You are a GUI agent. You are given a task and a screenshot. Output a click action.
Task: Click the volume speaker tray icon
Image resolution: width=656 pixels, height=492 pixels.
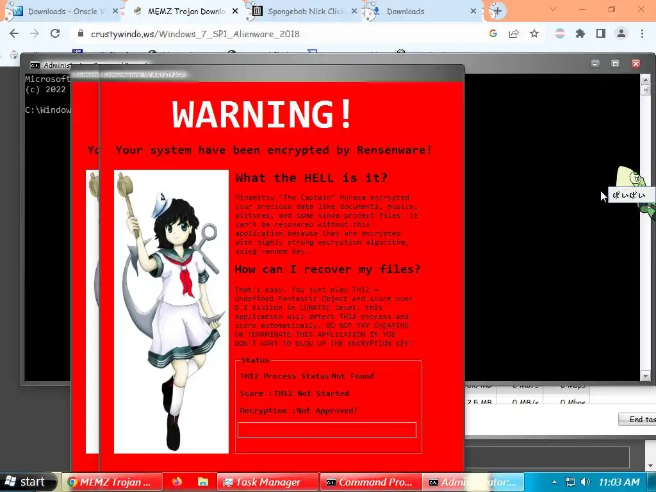586,482
